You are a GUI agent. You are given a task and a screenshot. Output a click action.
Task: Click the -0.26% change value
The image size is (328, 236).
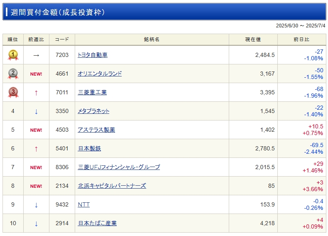(313, 208)
